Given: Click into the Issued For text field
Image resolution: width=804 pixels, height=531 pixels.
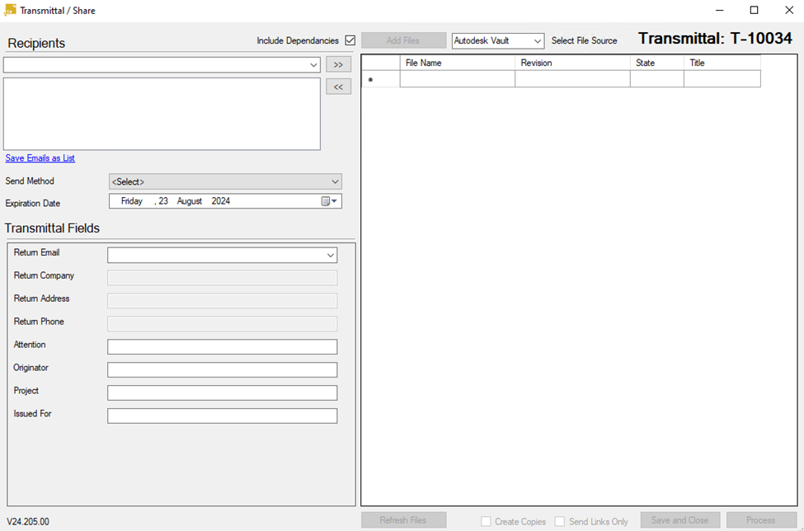Looking at the screenshot, I should click(222, 416).
